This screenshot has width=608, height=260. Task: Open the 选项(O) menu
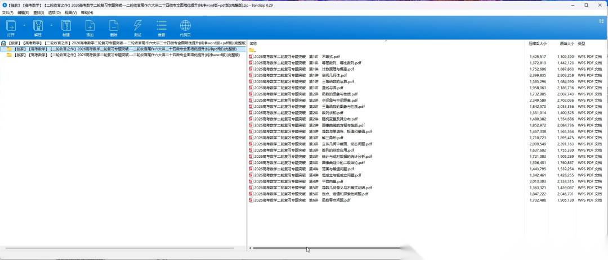tap(54, 13)
